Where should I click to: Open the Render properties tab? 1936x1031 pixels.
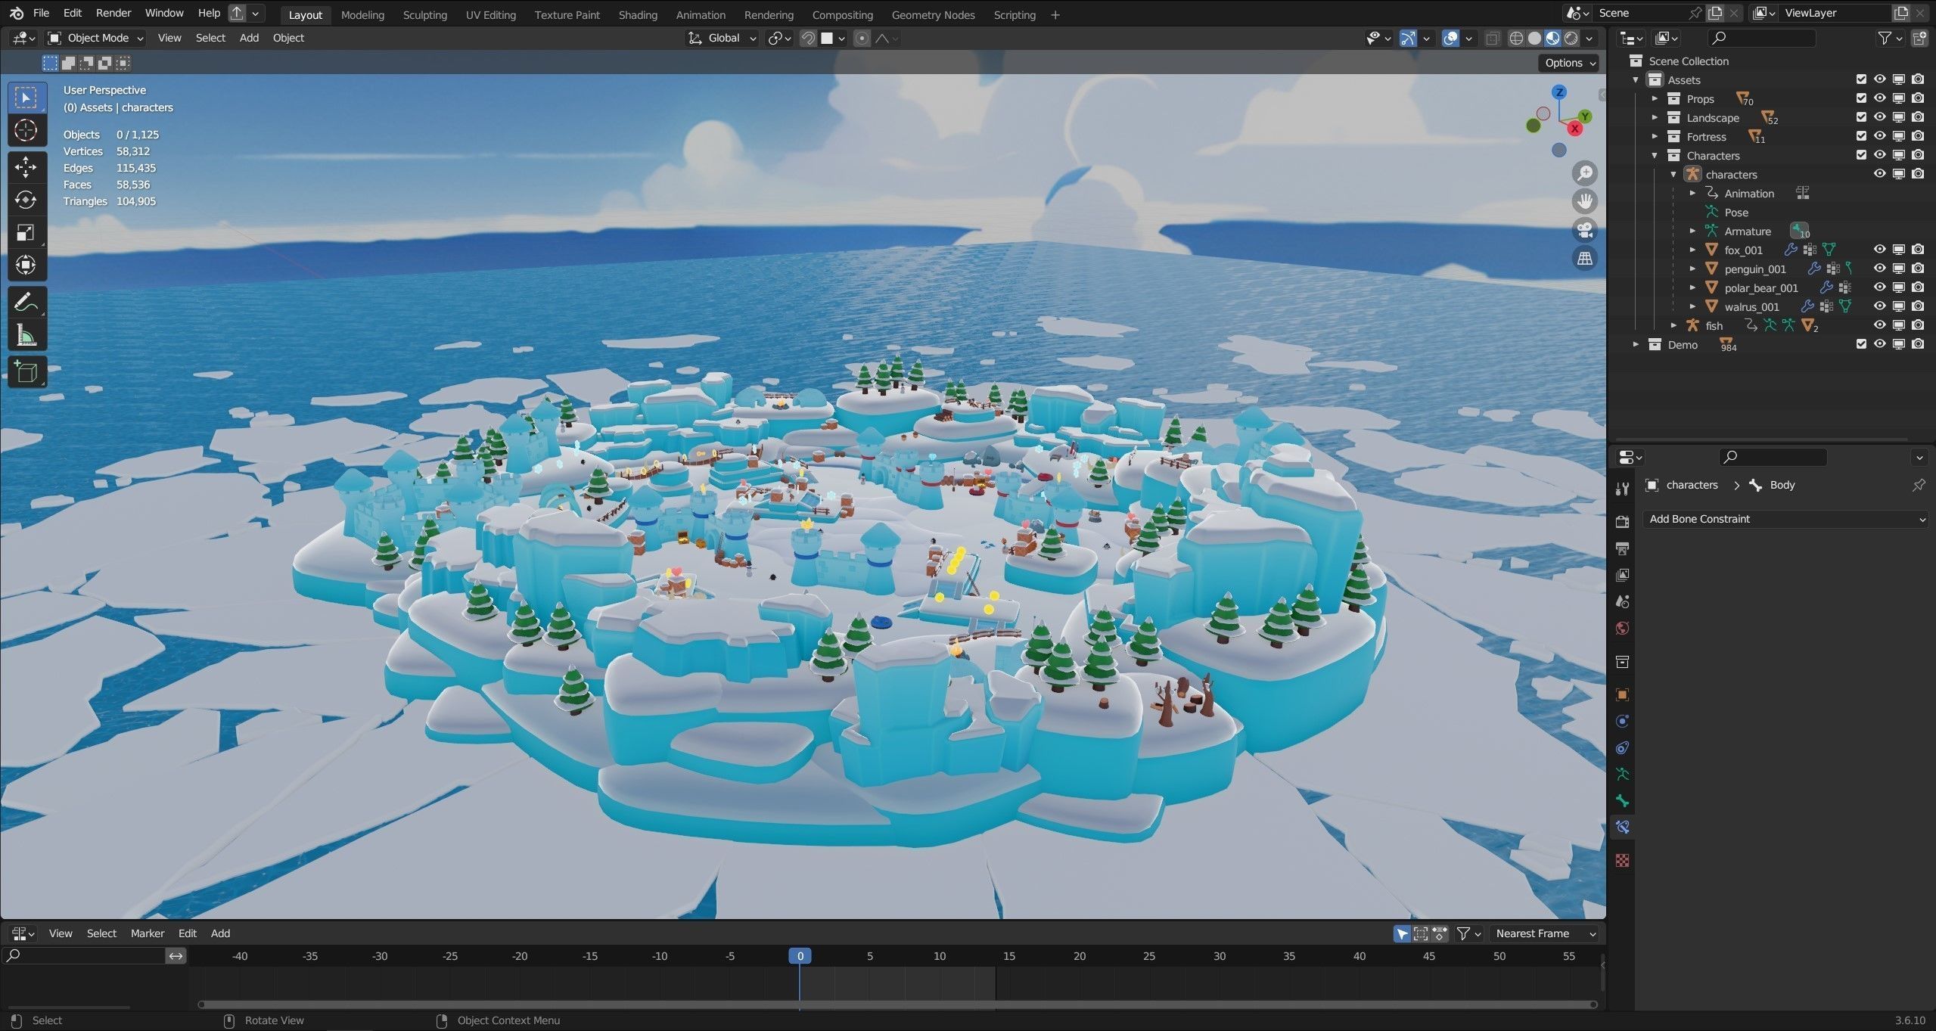click(x=1622, y=522)
